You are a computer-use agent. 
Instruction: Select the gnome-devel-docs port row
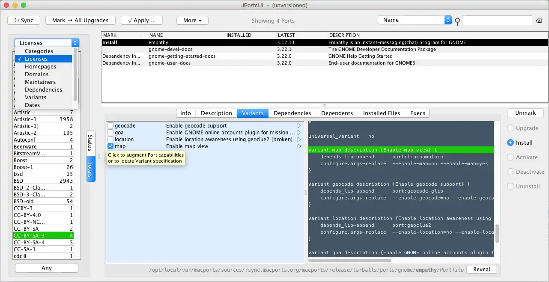(325, 49)
